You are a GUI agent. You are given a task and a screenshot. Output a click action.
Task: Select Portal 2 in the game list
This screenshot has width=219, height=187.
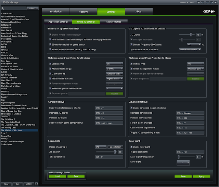(4, 97)
